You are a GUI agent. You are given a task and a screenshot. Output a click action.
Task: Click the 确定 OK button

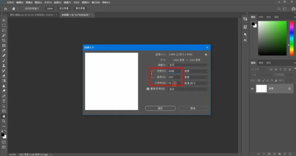click(160, 108)
